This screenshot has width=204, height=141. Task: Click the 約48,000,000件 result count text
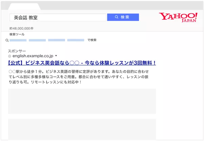click(21, 28)
